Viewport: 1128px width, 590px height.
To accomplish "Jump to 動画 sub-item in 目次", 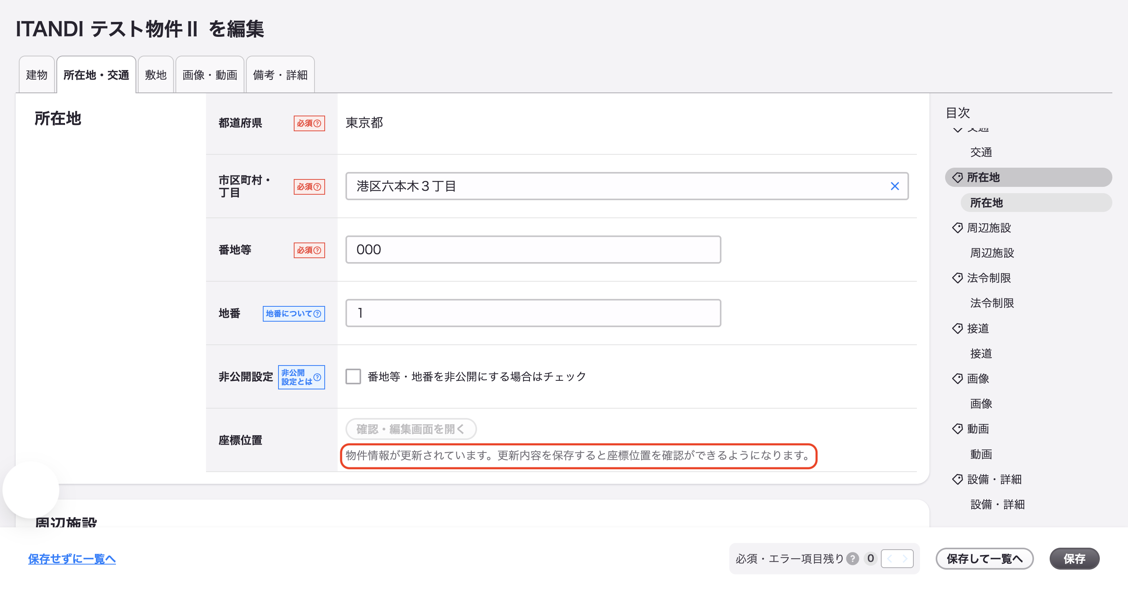I will click(x=981, y=454).
